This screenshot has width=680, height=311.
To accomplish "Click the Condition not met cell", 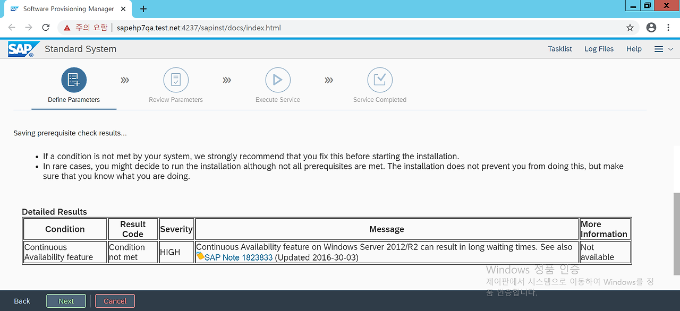I will click(133, 252).
